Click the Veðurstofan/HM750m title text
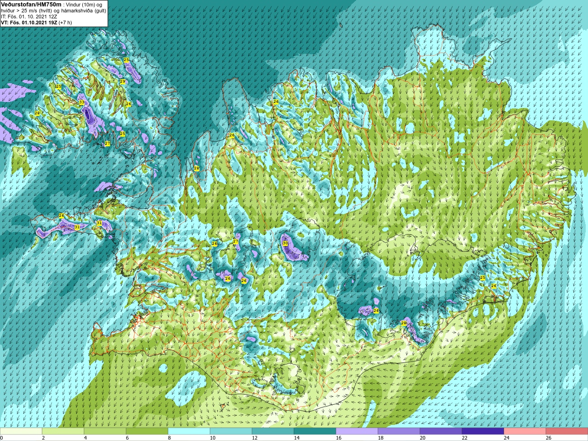588x441 pixels. pyautogui.click(x=31, y=4)
